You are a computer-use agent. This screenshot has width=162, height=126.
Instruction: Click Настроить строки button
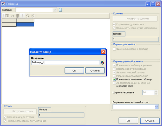click(20, 111)
